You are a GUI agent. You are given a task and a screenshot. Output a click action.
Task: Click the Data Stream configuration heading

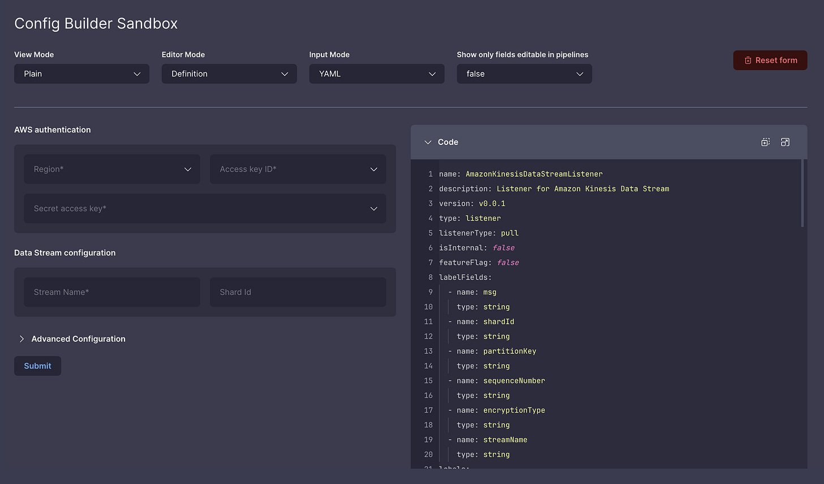65,252
